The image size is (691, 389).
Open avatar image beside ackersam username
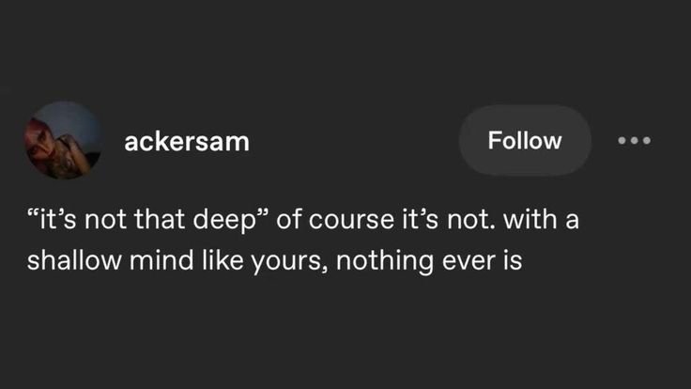pos(64,140)
